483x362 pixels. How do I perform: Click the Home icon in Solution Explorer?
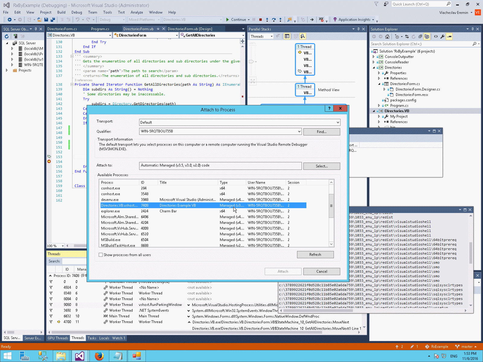[x=387, y=37]
